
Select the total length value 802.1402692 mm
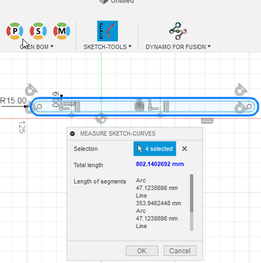159,164
